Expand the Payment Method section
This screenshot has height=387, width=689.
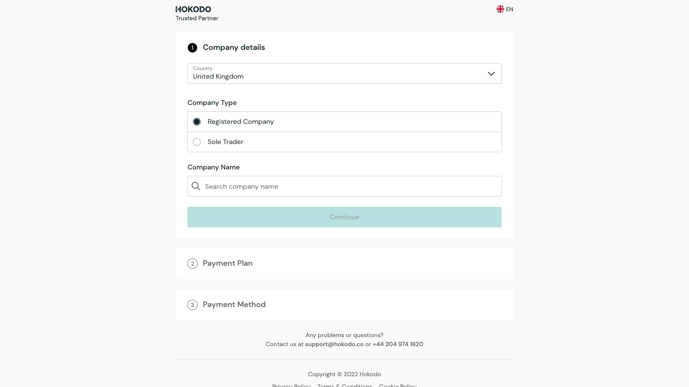(234, 304)
